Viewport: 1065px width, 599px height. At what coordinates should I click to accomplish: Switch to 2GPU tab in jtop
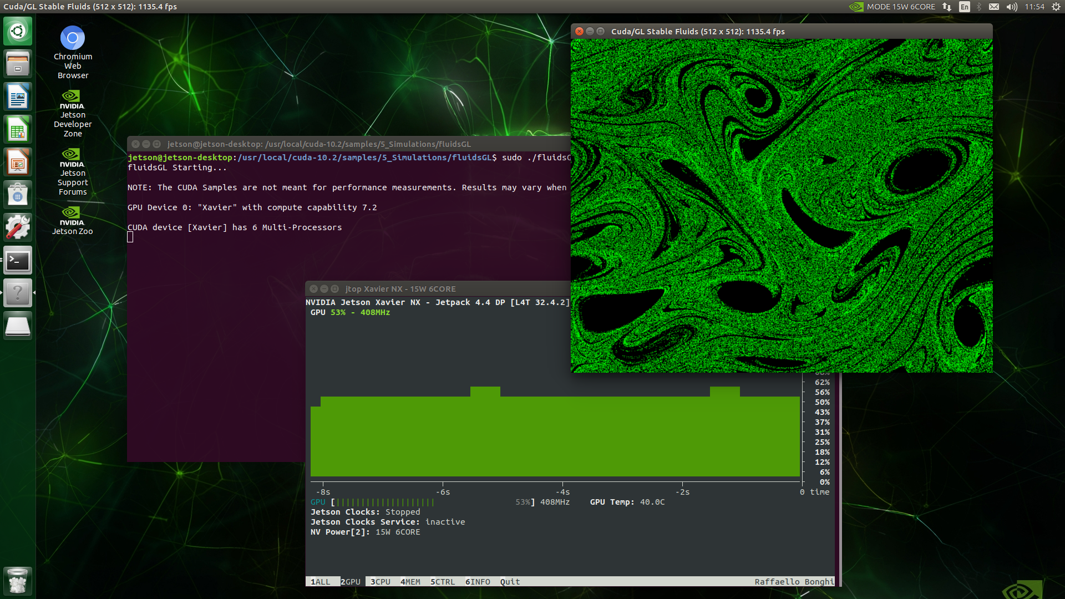pos(351,582)
